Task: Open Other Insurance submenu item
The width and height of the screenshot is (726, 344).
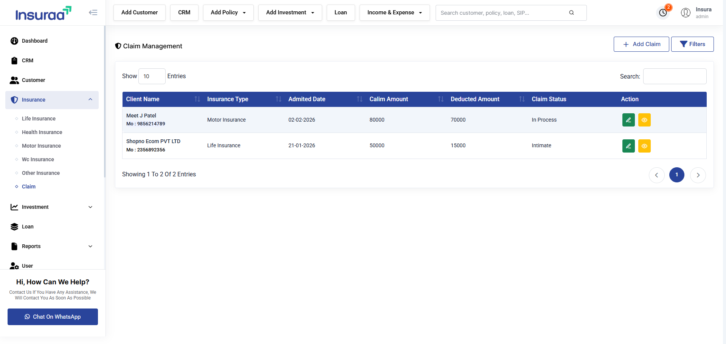Action: 41,173
